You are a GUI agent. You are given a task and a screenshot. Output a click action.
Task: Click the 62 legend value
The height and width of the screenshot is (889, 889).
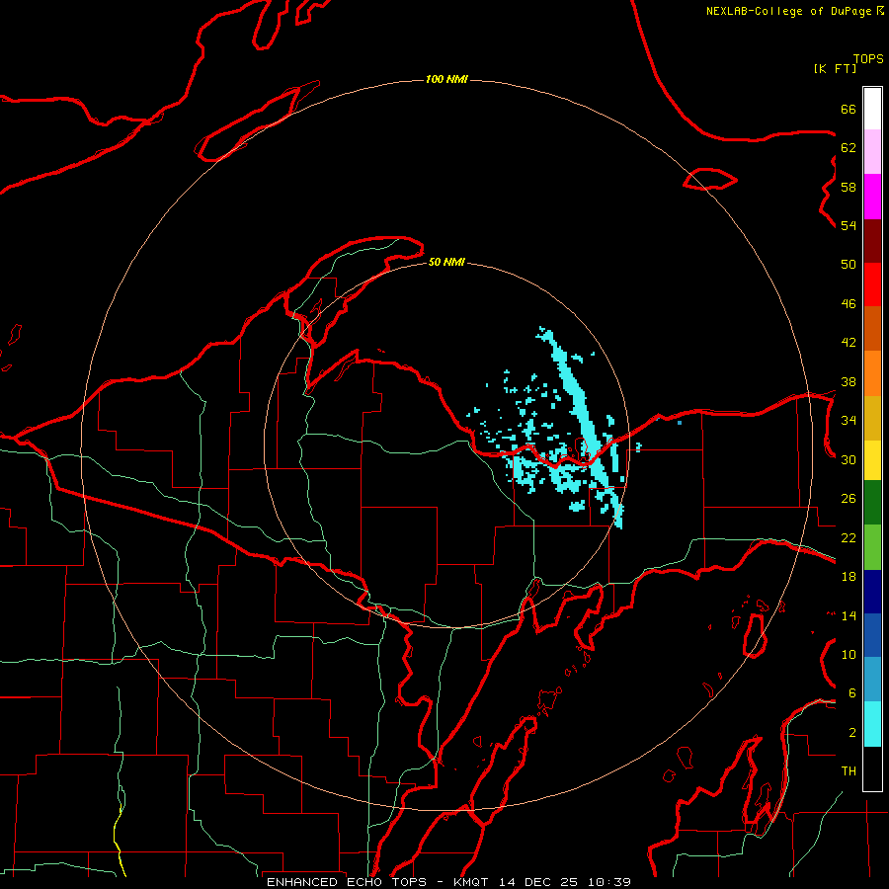pyautogui.click(x=849, y=148)
